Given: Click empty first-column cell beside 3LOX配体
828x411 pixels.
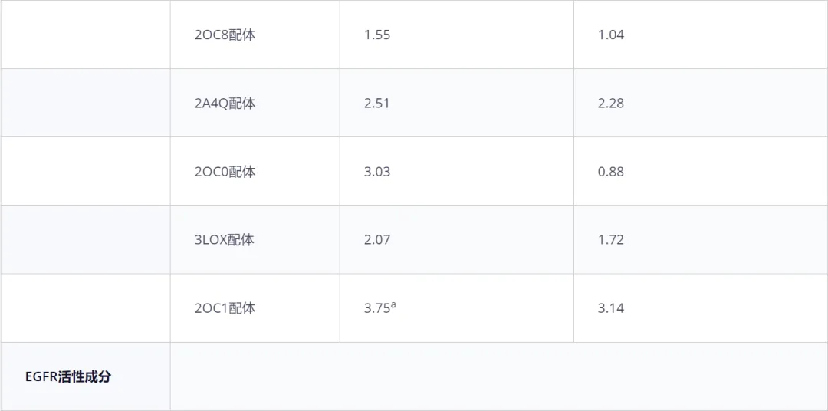Looking at the screenshot, I should pyautogui.click(x=85, y=239).
